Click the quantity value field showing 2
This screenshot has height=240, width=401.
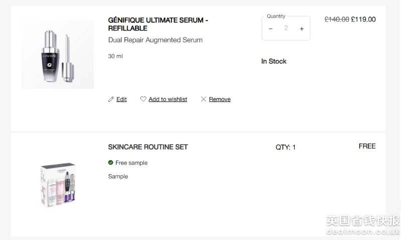click(286, 28)
